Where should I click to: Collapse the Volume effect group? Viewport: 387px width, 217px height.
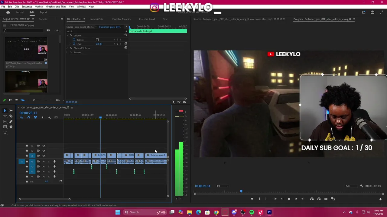pos(67,36)
